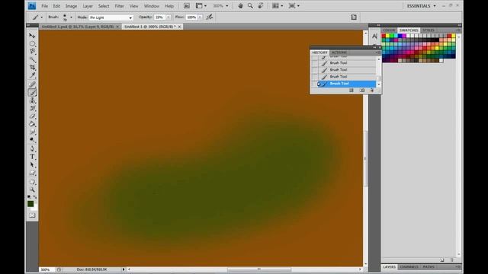The width and height of the screenshot is (488, 274).
Task: Open the Flow slider arrow
Action: [200, 18]
